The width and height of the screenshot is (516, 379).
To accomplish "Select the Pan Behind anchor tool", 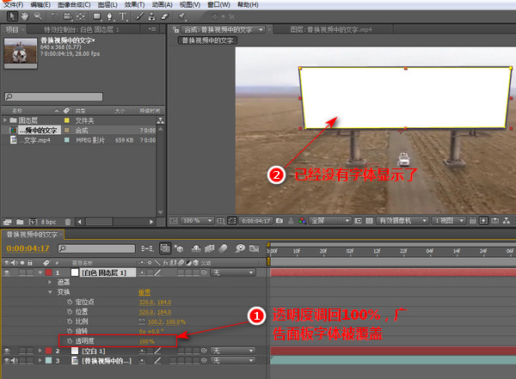I will coord(81,16).
